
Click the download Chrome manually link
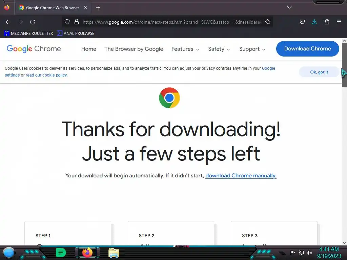[x=241, y=176]
